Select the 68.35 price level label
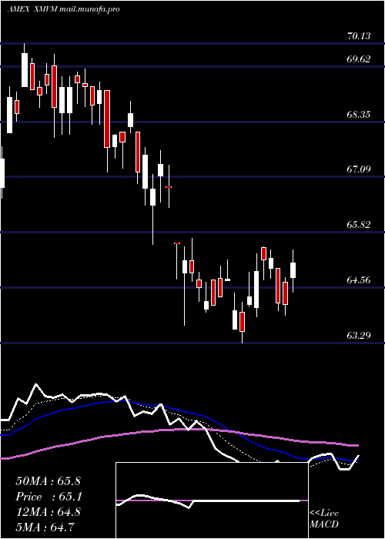Viewport: 385px width, 539px height. (359, 114)
